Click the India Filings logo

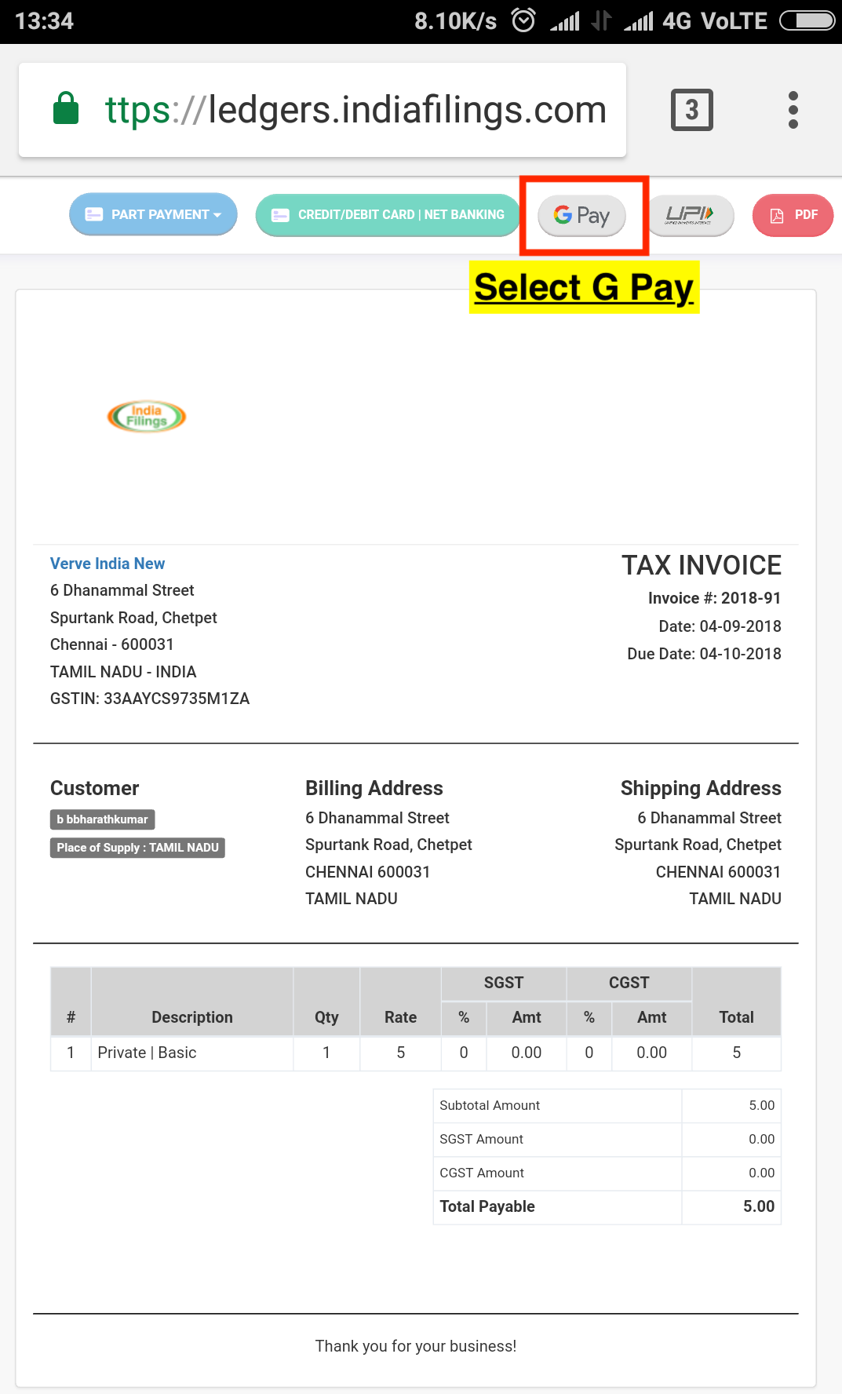(x=146, y=416)
